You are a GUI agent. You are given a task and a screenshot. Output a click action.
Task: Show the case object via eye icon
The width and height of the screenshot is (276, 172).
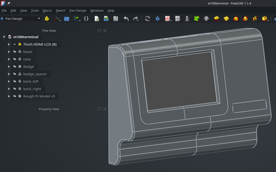pos(15,59)
